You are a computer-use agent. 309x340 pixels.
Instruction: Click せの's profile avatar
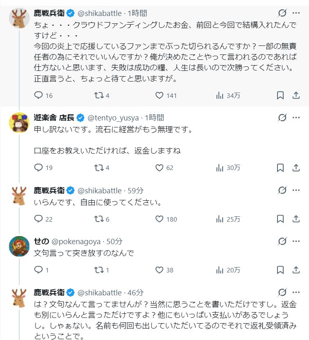(19, 246)
